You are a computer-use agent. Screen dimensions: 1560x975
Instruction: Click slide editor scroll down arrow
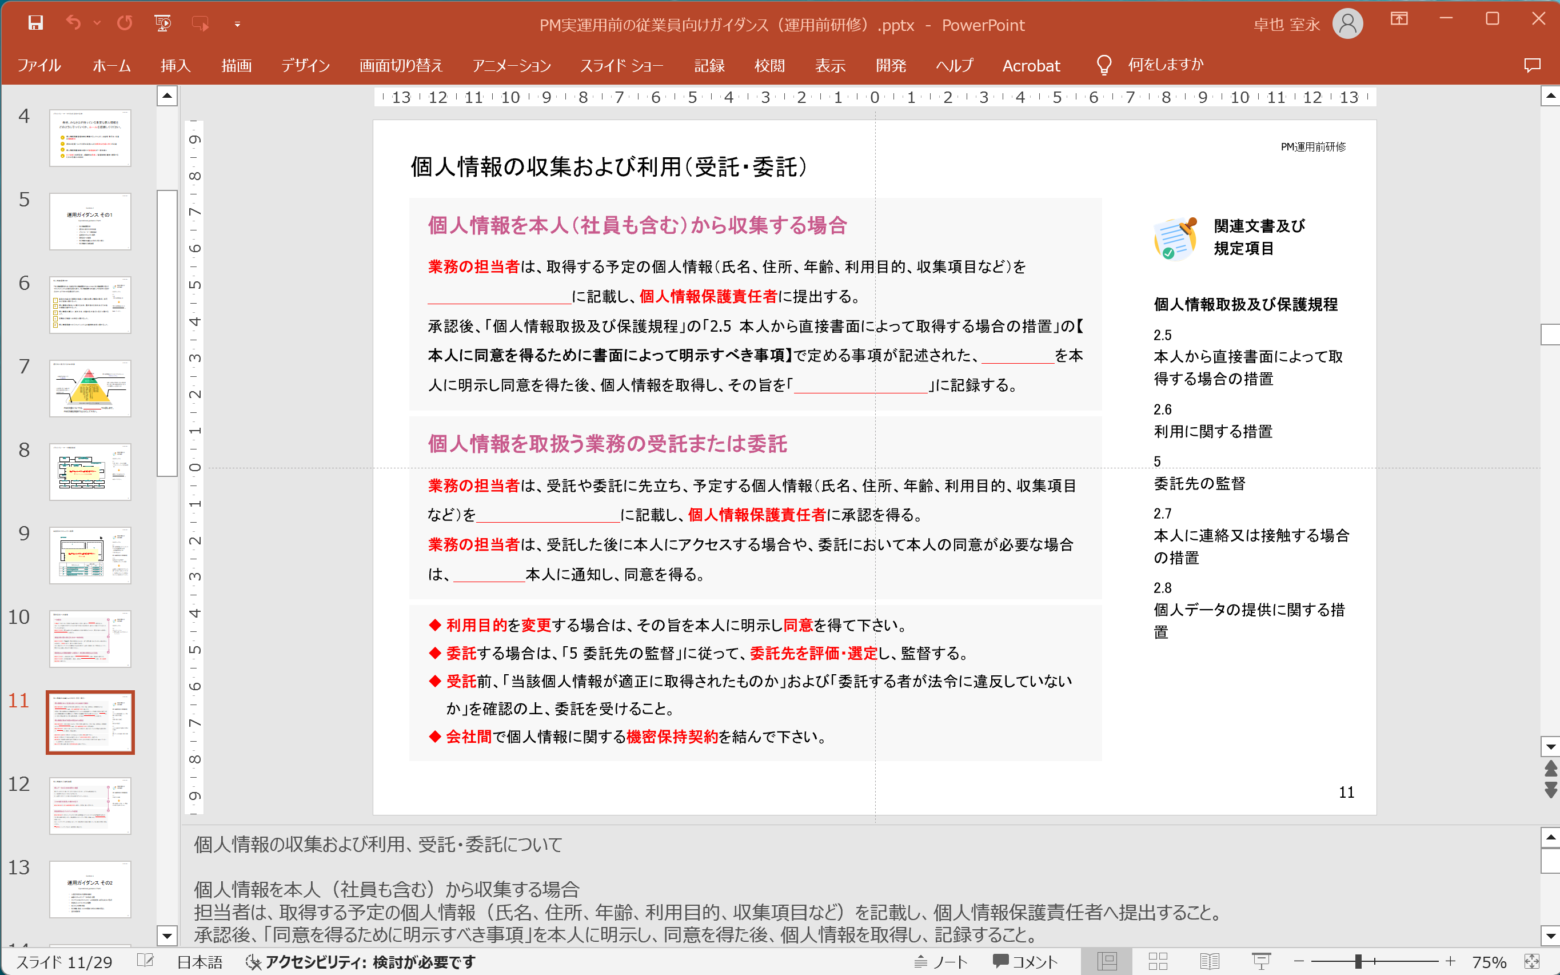point(1550,747)
